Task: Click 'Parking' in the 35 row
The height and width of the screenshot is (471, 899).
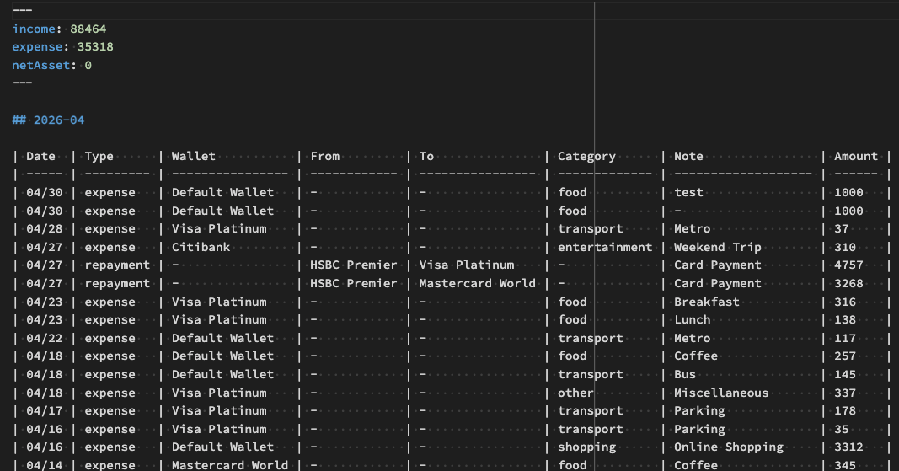Action: pyautogui.click(x=699, y=429)
